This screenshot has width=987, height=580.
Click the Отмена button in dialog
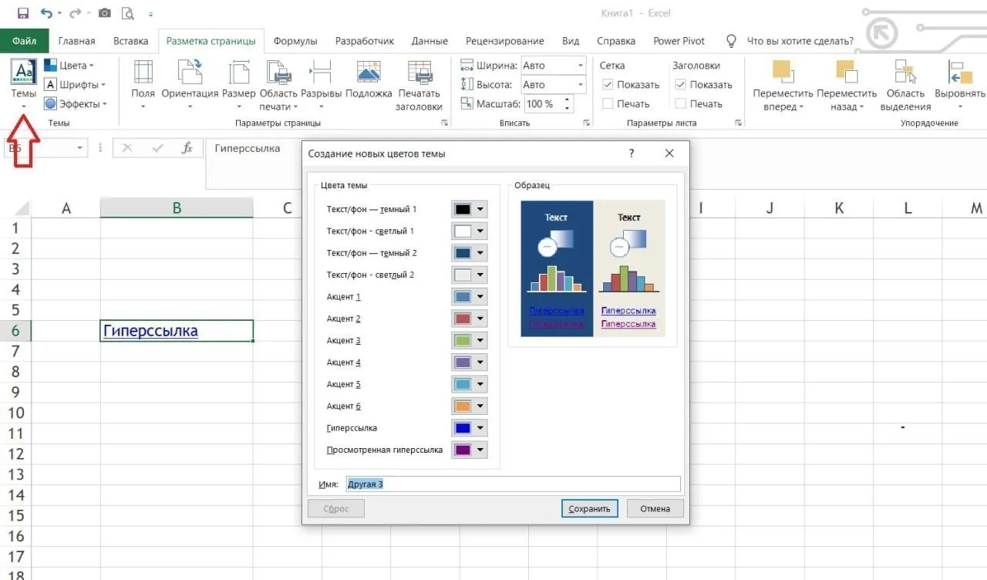pyautogui.click(x=655, y=508)
